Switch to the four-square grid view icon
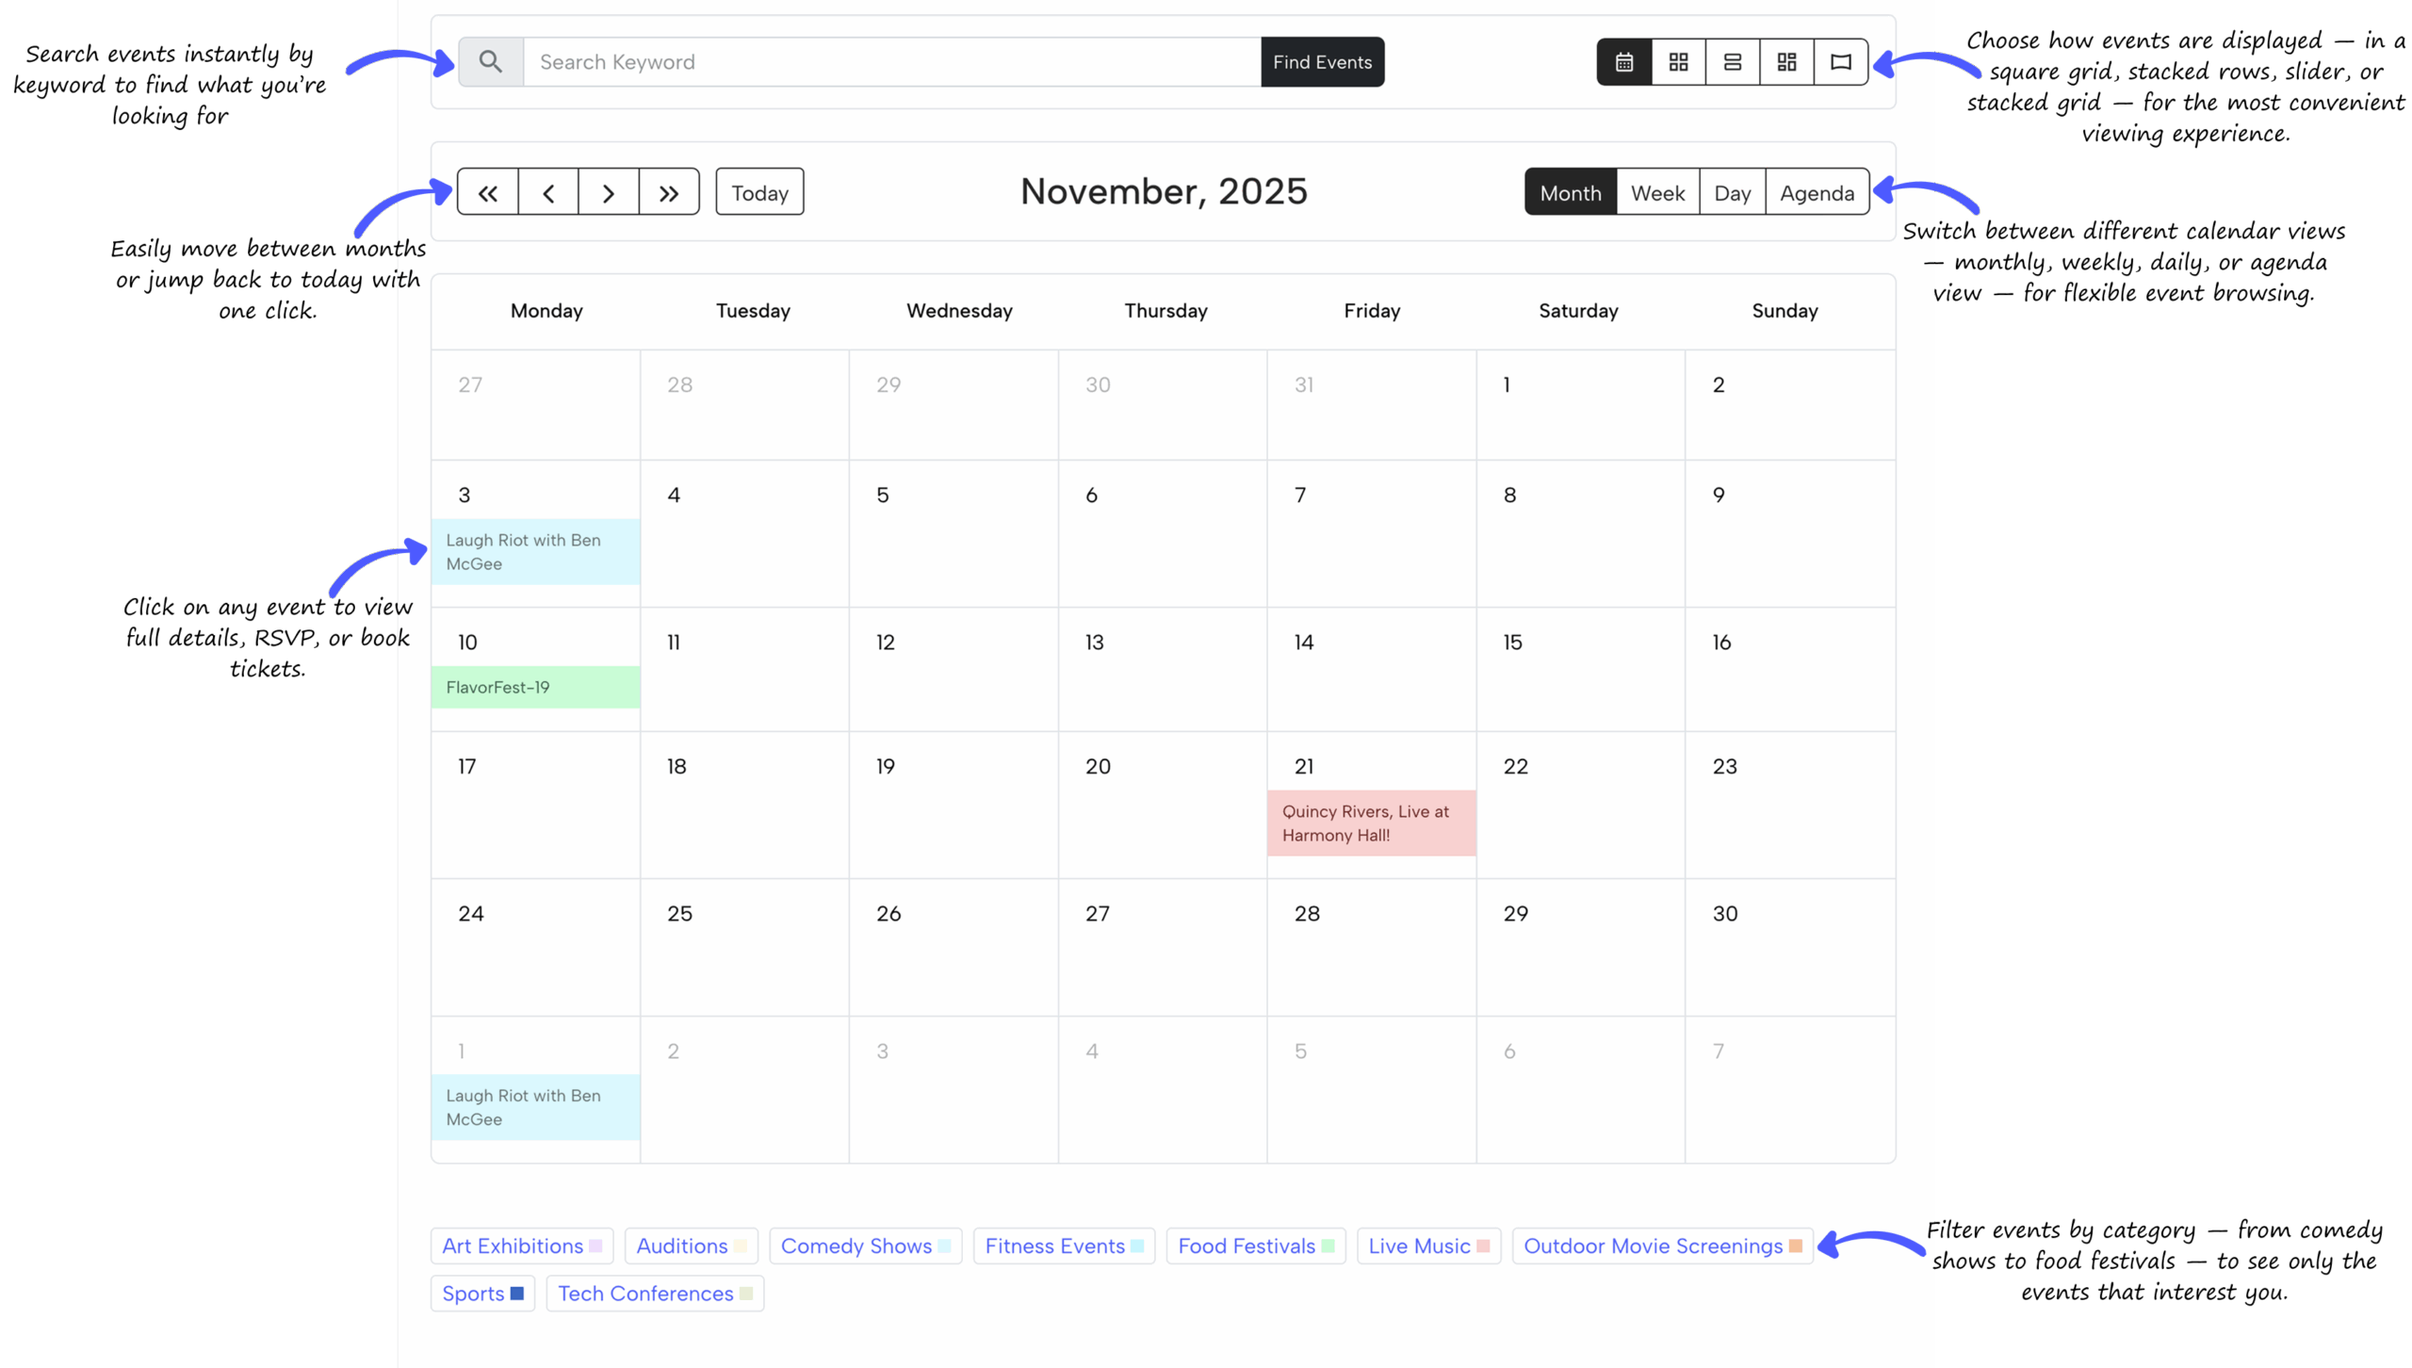 click(x=1678, y=62)
